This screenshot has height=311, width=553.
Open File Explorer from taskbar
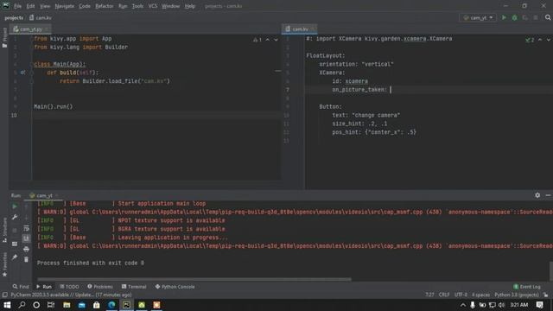(x=67, y=305)
